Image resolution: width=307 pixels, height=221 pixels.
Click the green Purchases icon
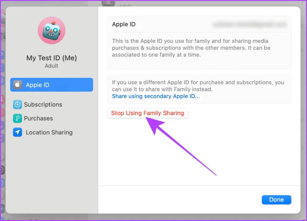(x=17, y=119)
